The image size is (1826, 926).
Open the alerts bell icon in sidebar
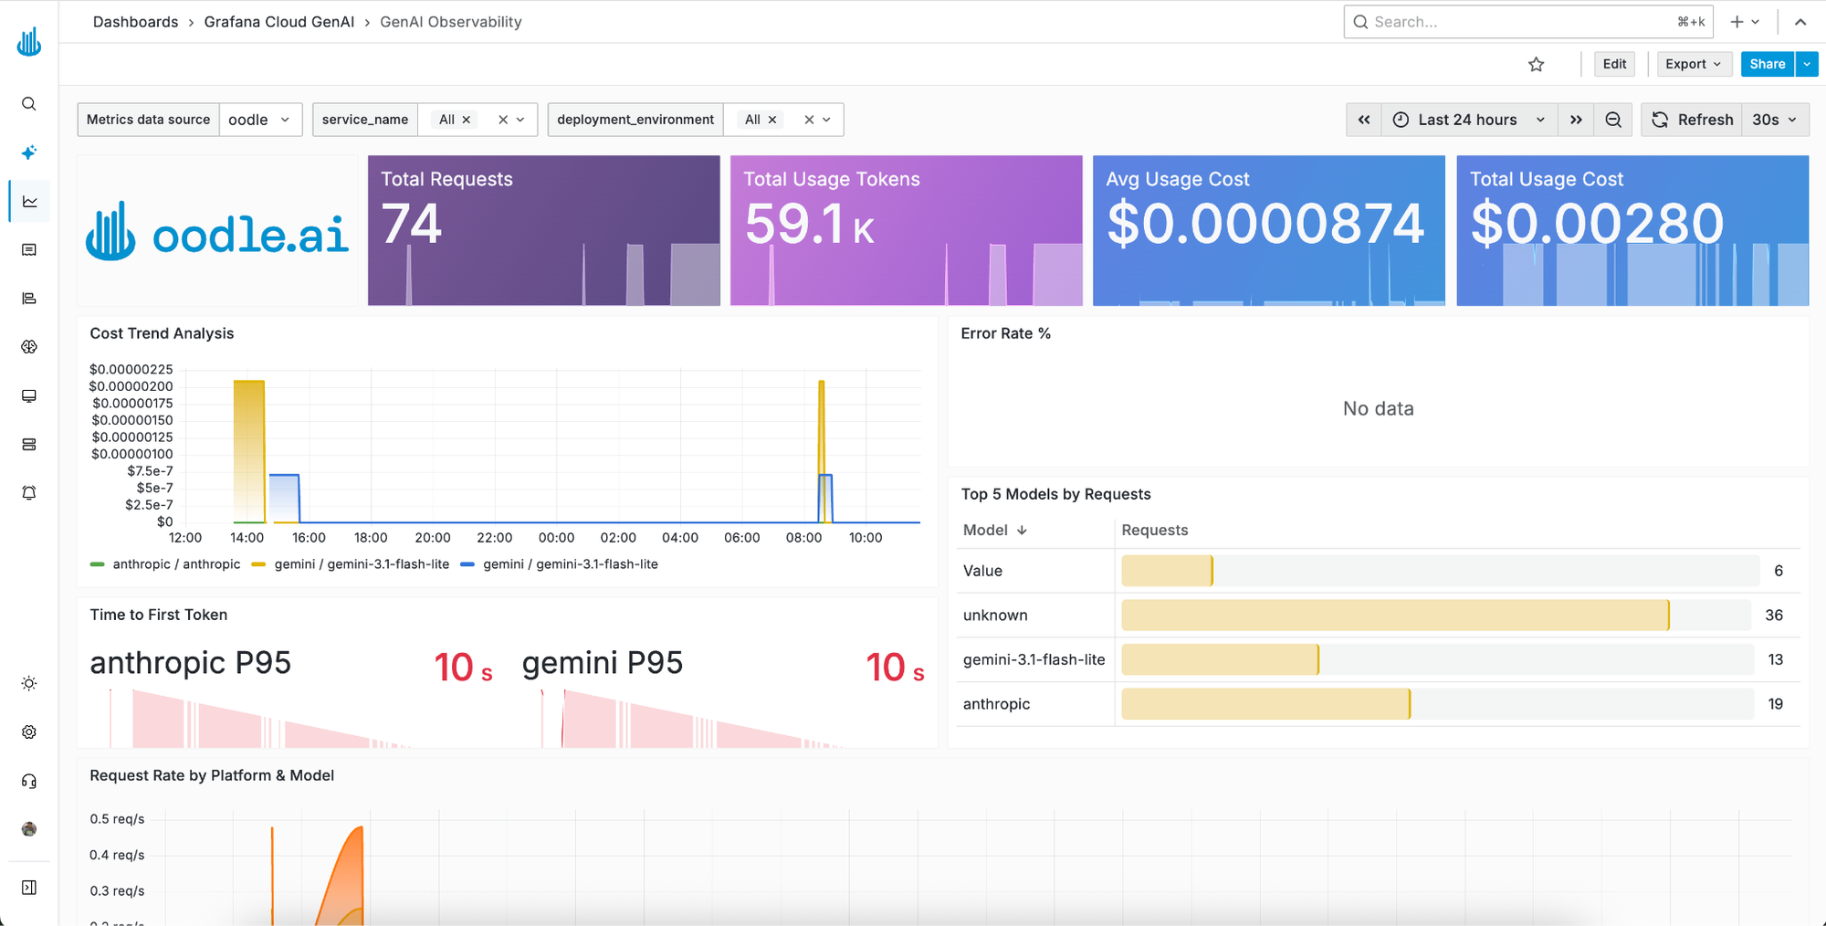(x=29, y=493)
